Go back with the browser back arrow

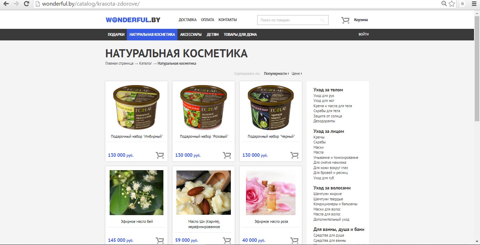(x=6, y=4)
